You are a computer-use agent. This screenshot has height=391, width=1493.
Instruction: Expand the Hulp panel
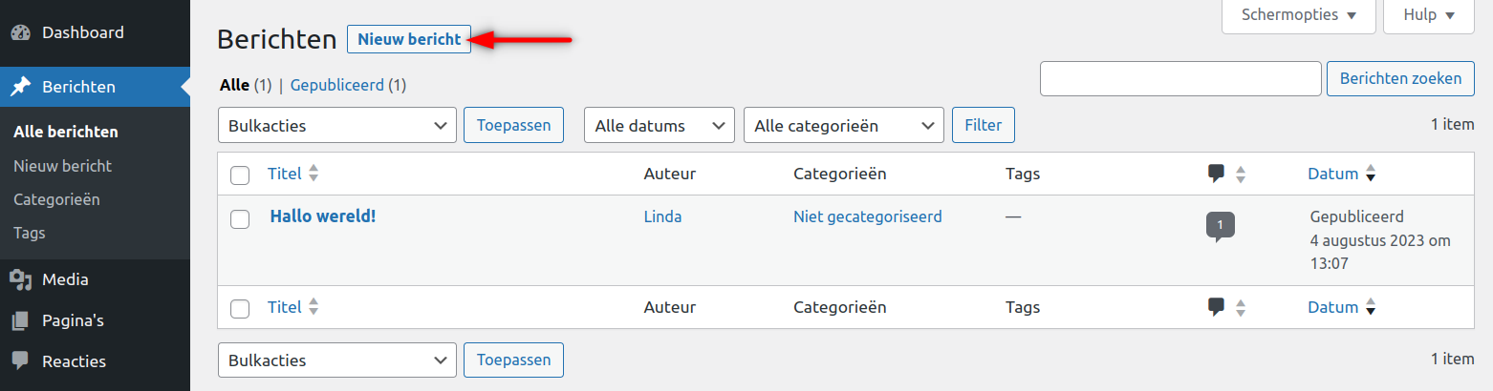coord(1429,15)
